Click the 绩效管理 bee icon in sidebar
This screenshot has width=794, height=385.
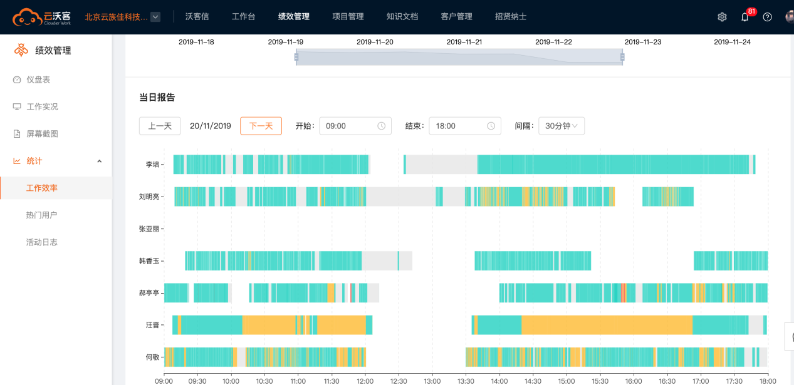tap(21, 50)
